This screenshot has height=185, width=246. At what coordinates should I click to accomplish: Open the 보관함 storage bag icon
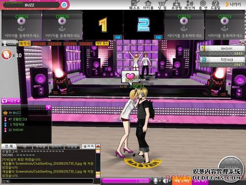[177, 5]
